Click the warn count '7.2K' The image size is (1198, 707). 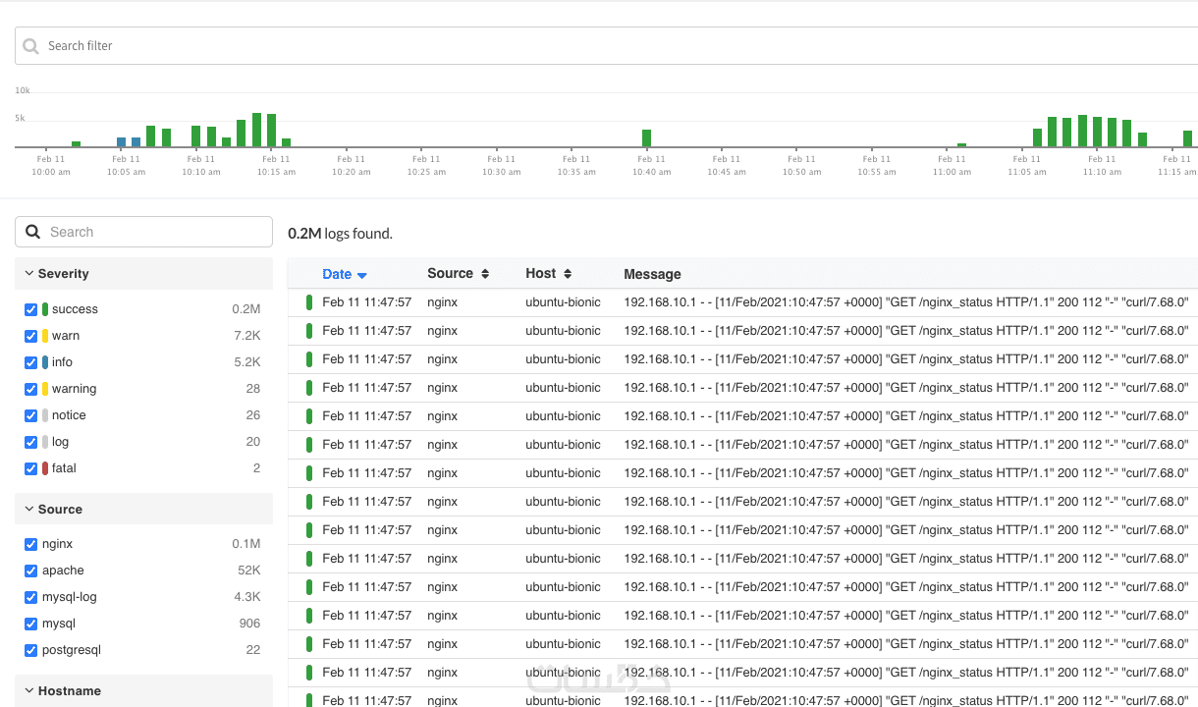tap(247, 336)
